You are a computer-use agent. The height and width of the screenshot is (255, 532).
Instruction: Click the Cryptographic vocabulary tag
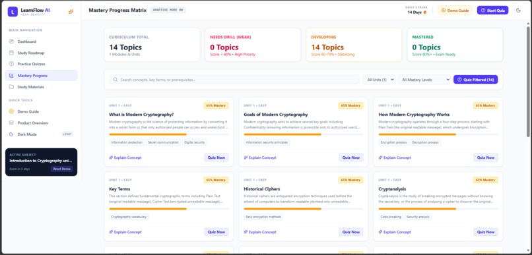point(129,217)
